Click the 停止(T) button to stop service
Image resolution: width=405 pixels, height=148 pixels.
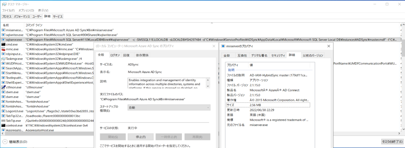[140, 137]
